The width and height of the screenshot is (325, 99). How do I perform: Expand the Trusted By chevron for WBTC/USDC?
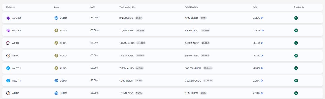pyautogui.click(x=296, y=93)
